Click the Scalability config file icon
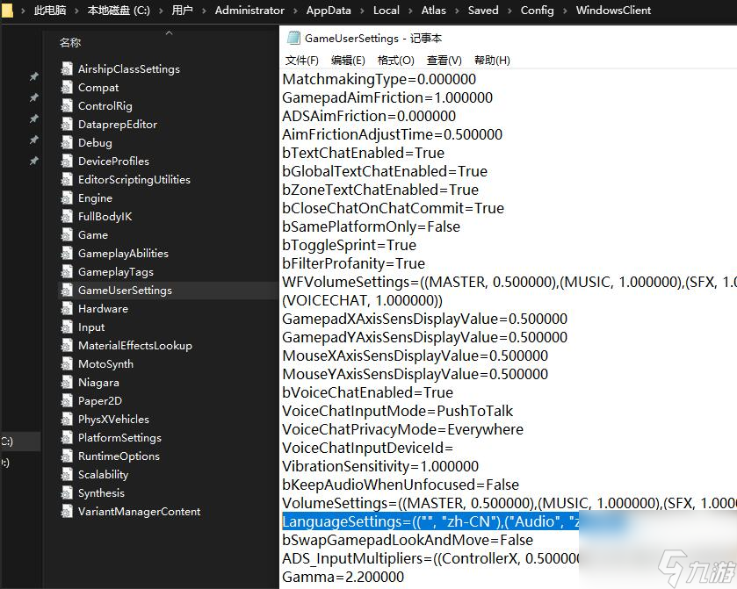 point(67,475)
